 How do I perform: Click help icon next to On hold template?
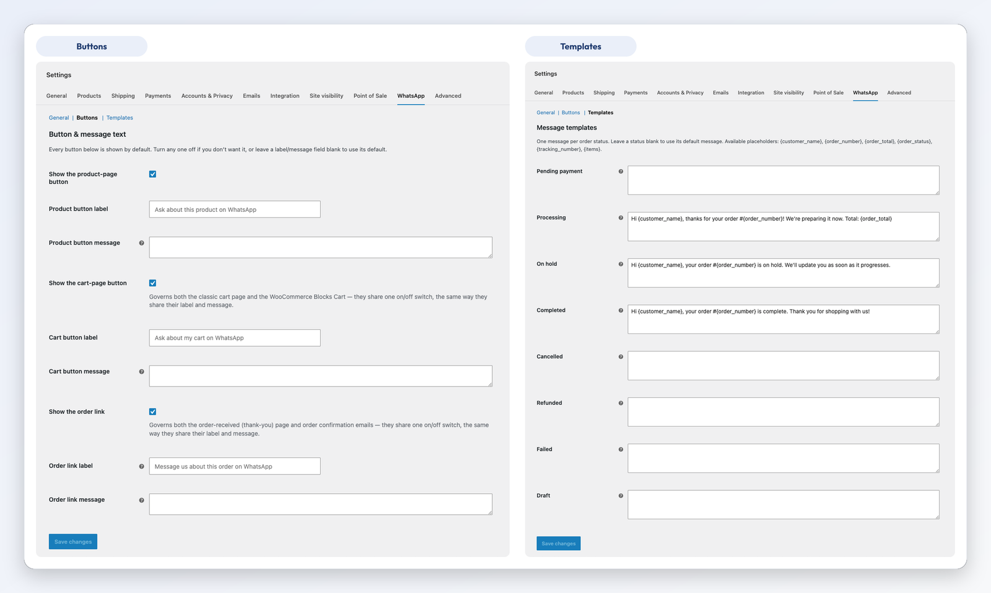coord(621,264)
